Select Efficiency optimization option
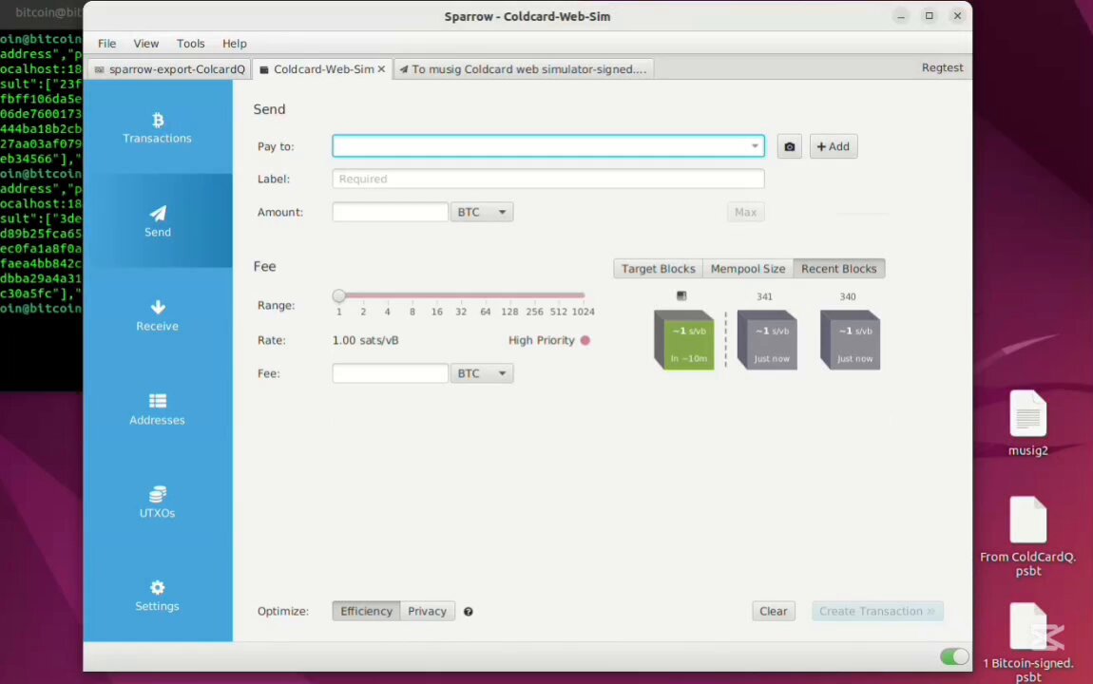1093x684 pixels. (x=366, y=611)
